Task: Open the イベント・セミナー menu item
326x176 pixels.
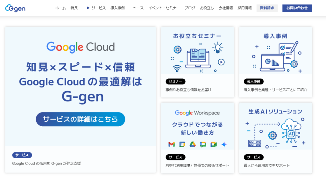Action: coord(164,8)
